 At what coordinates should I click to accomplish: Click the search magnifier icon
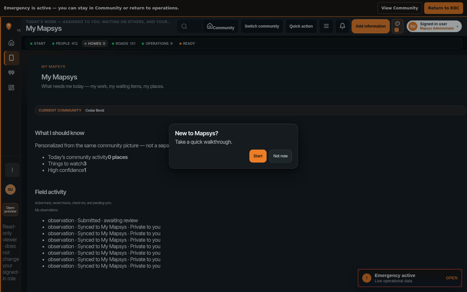pyautogui.click(x=184, y=26)
